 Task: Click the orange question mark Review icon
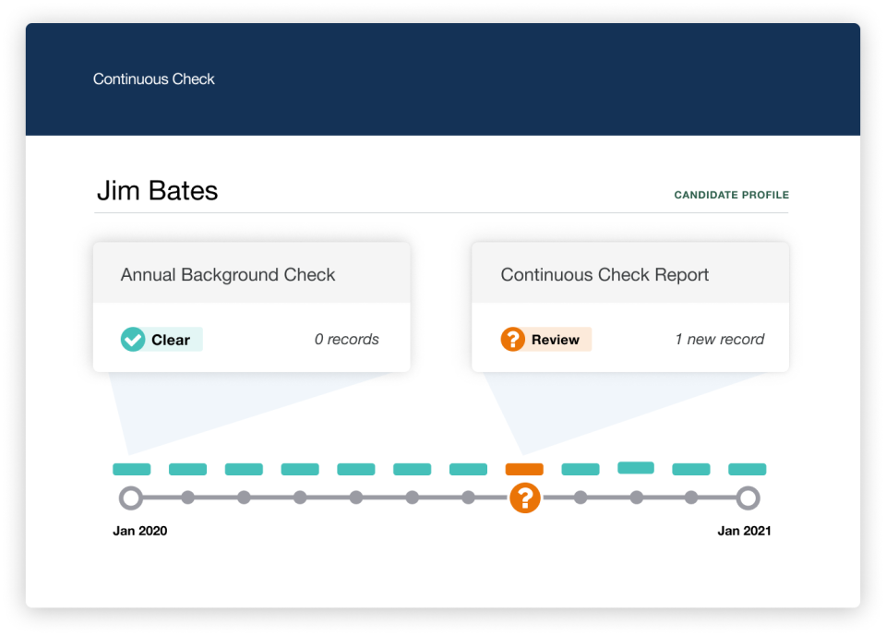click(513, 340)
